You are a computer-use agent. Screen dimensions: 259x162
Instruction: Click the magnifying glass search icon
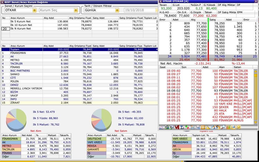point(223,127)
